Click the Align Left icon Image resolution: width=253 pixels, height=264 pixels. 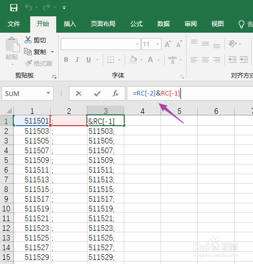194,60
